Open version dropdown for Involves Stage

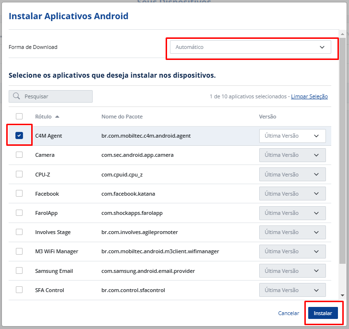292,232
